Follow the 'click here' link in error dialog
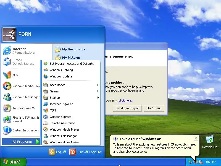The height and width of the screenshot is (166, 221). 125,100
